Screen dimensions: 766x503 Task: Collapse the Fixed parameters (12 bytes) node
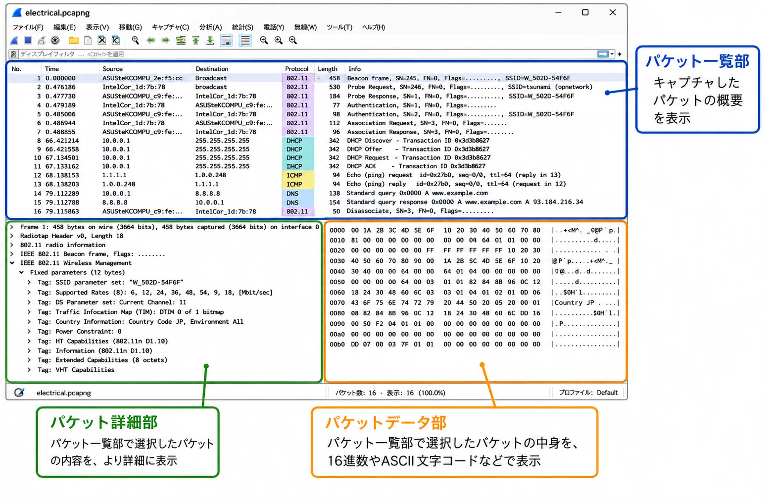tap(22, 273)
